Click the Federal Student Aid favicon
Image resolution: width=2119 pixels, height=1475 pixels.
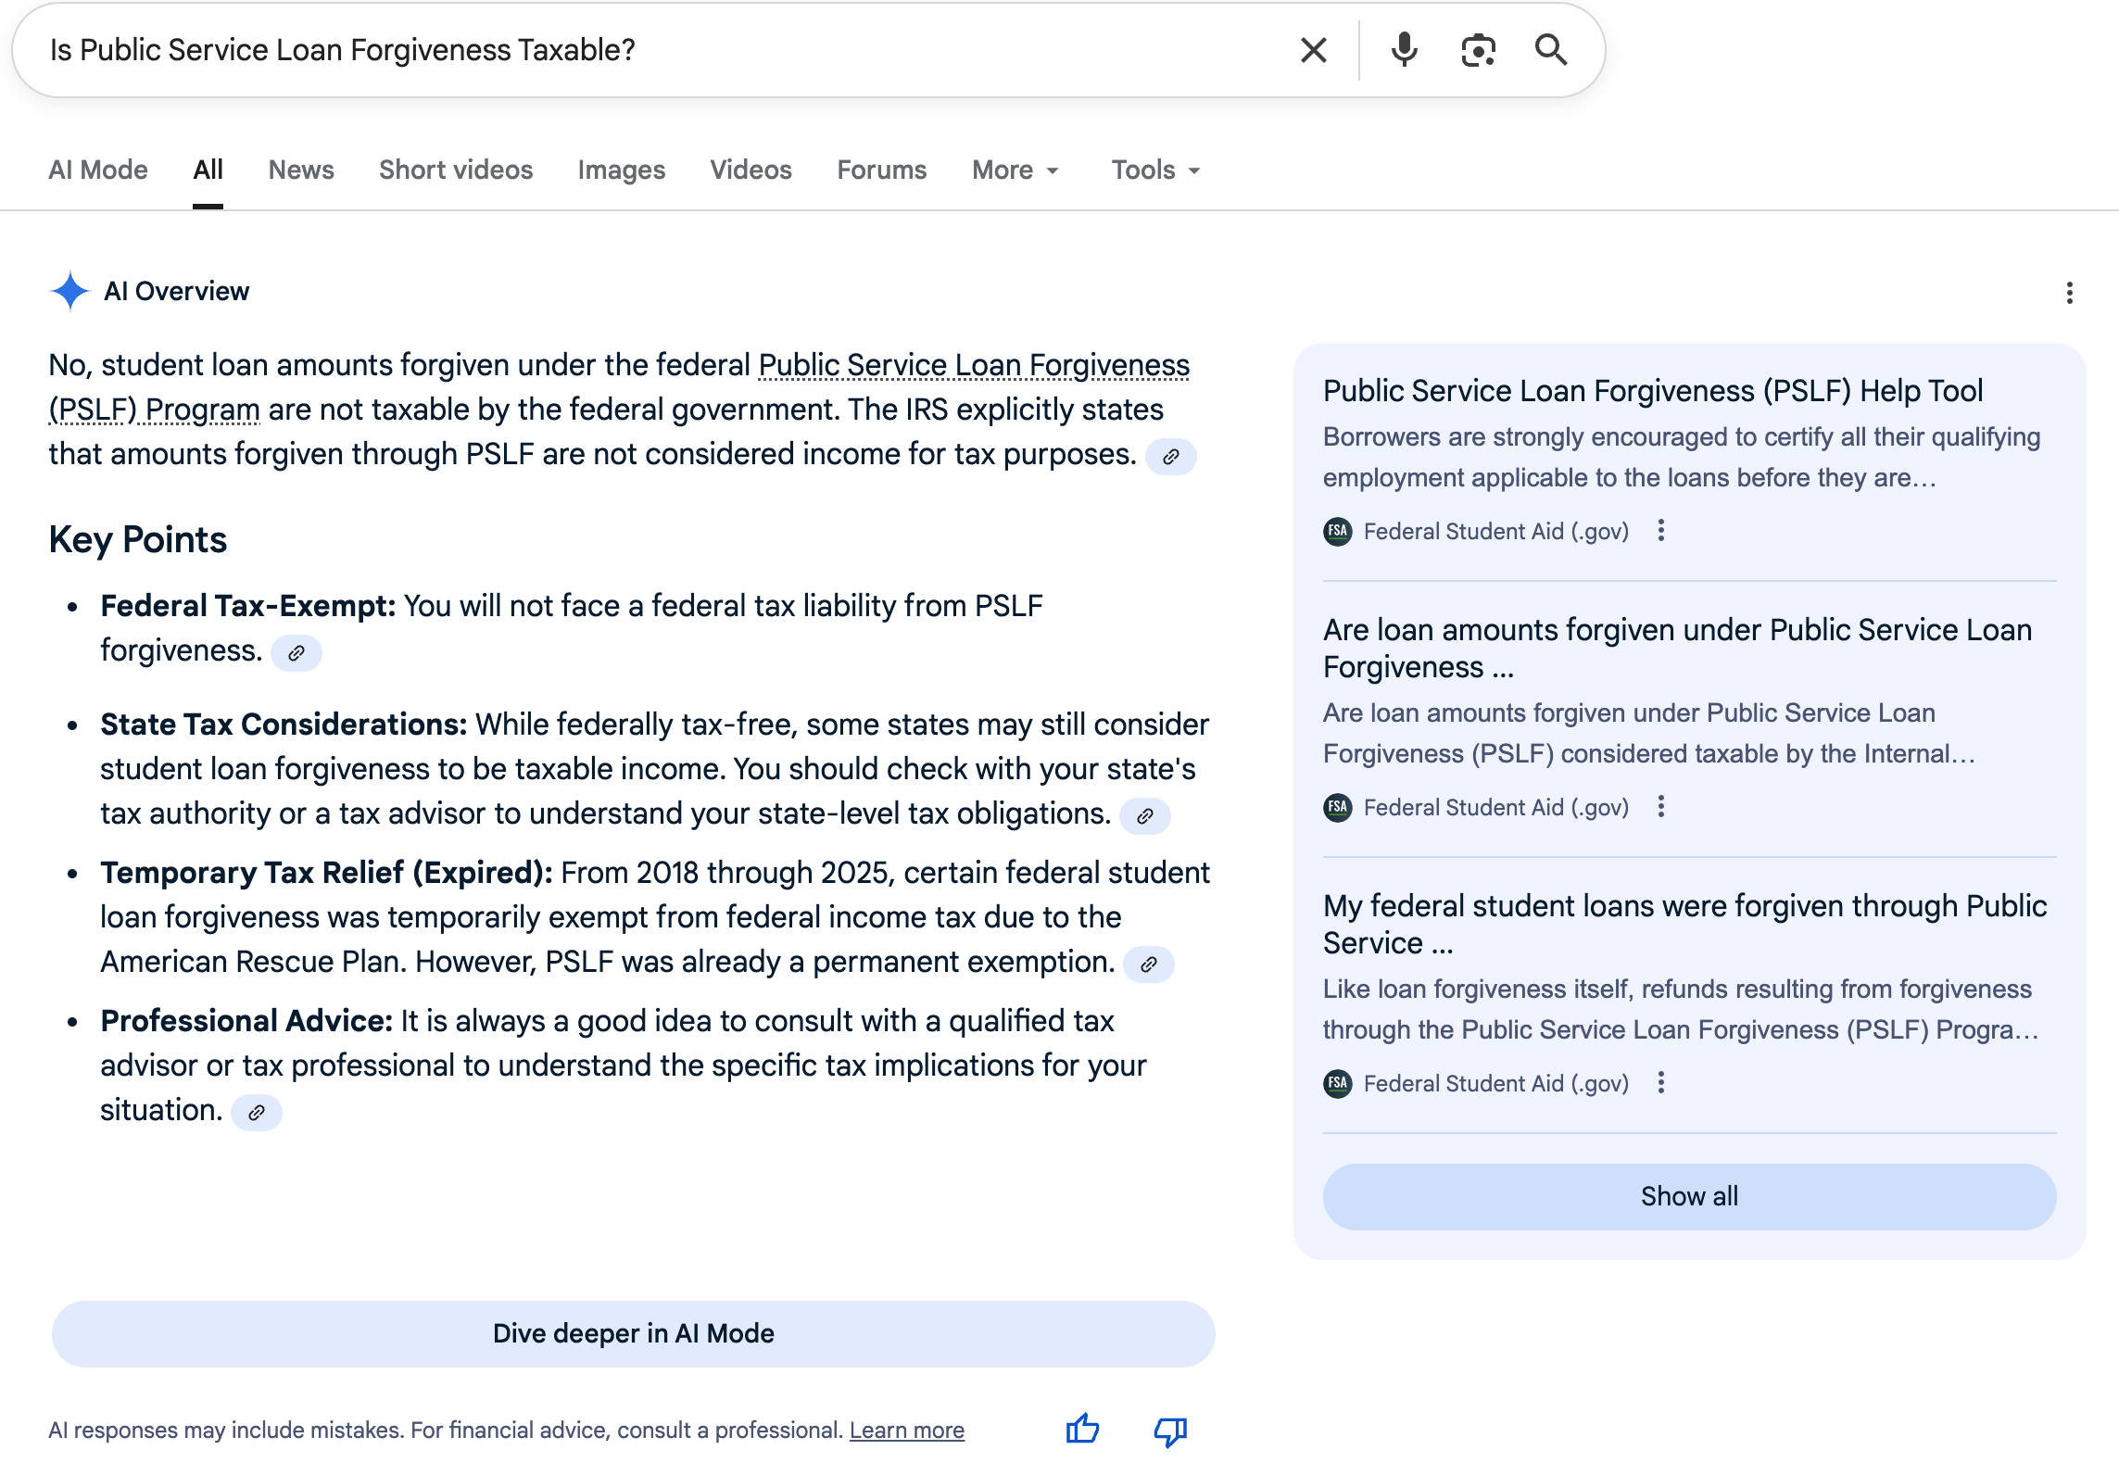point(1338,530)
